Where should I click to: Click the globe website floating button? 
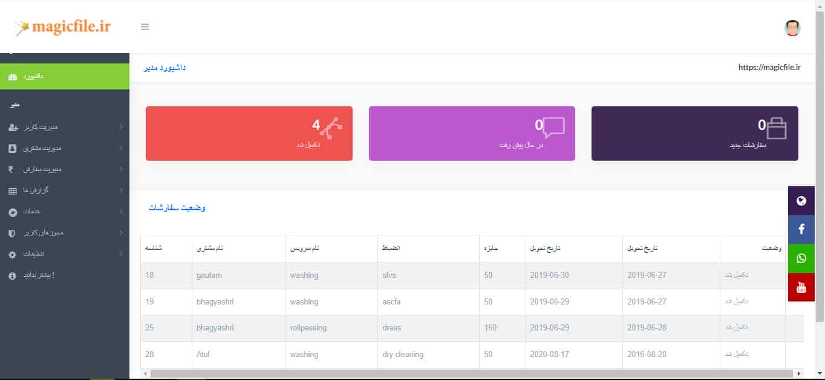click(801, 201)
